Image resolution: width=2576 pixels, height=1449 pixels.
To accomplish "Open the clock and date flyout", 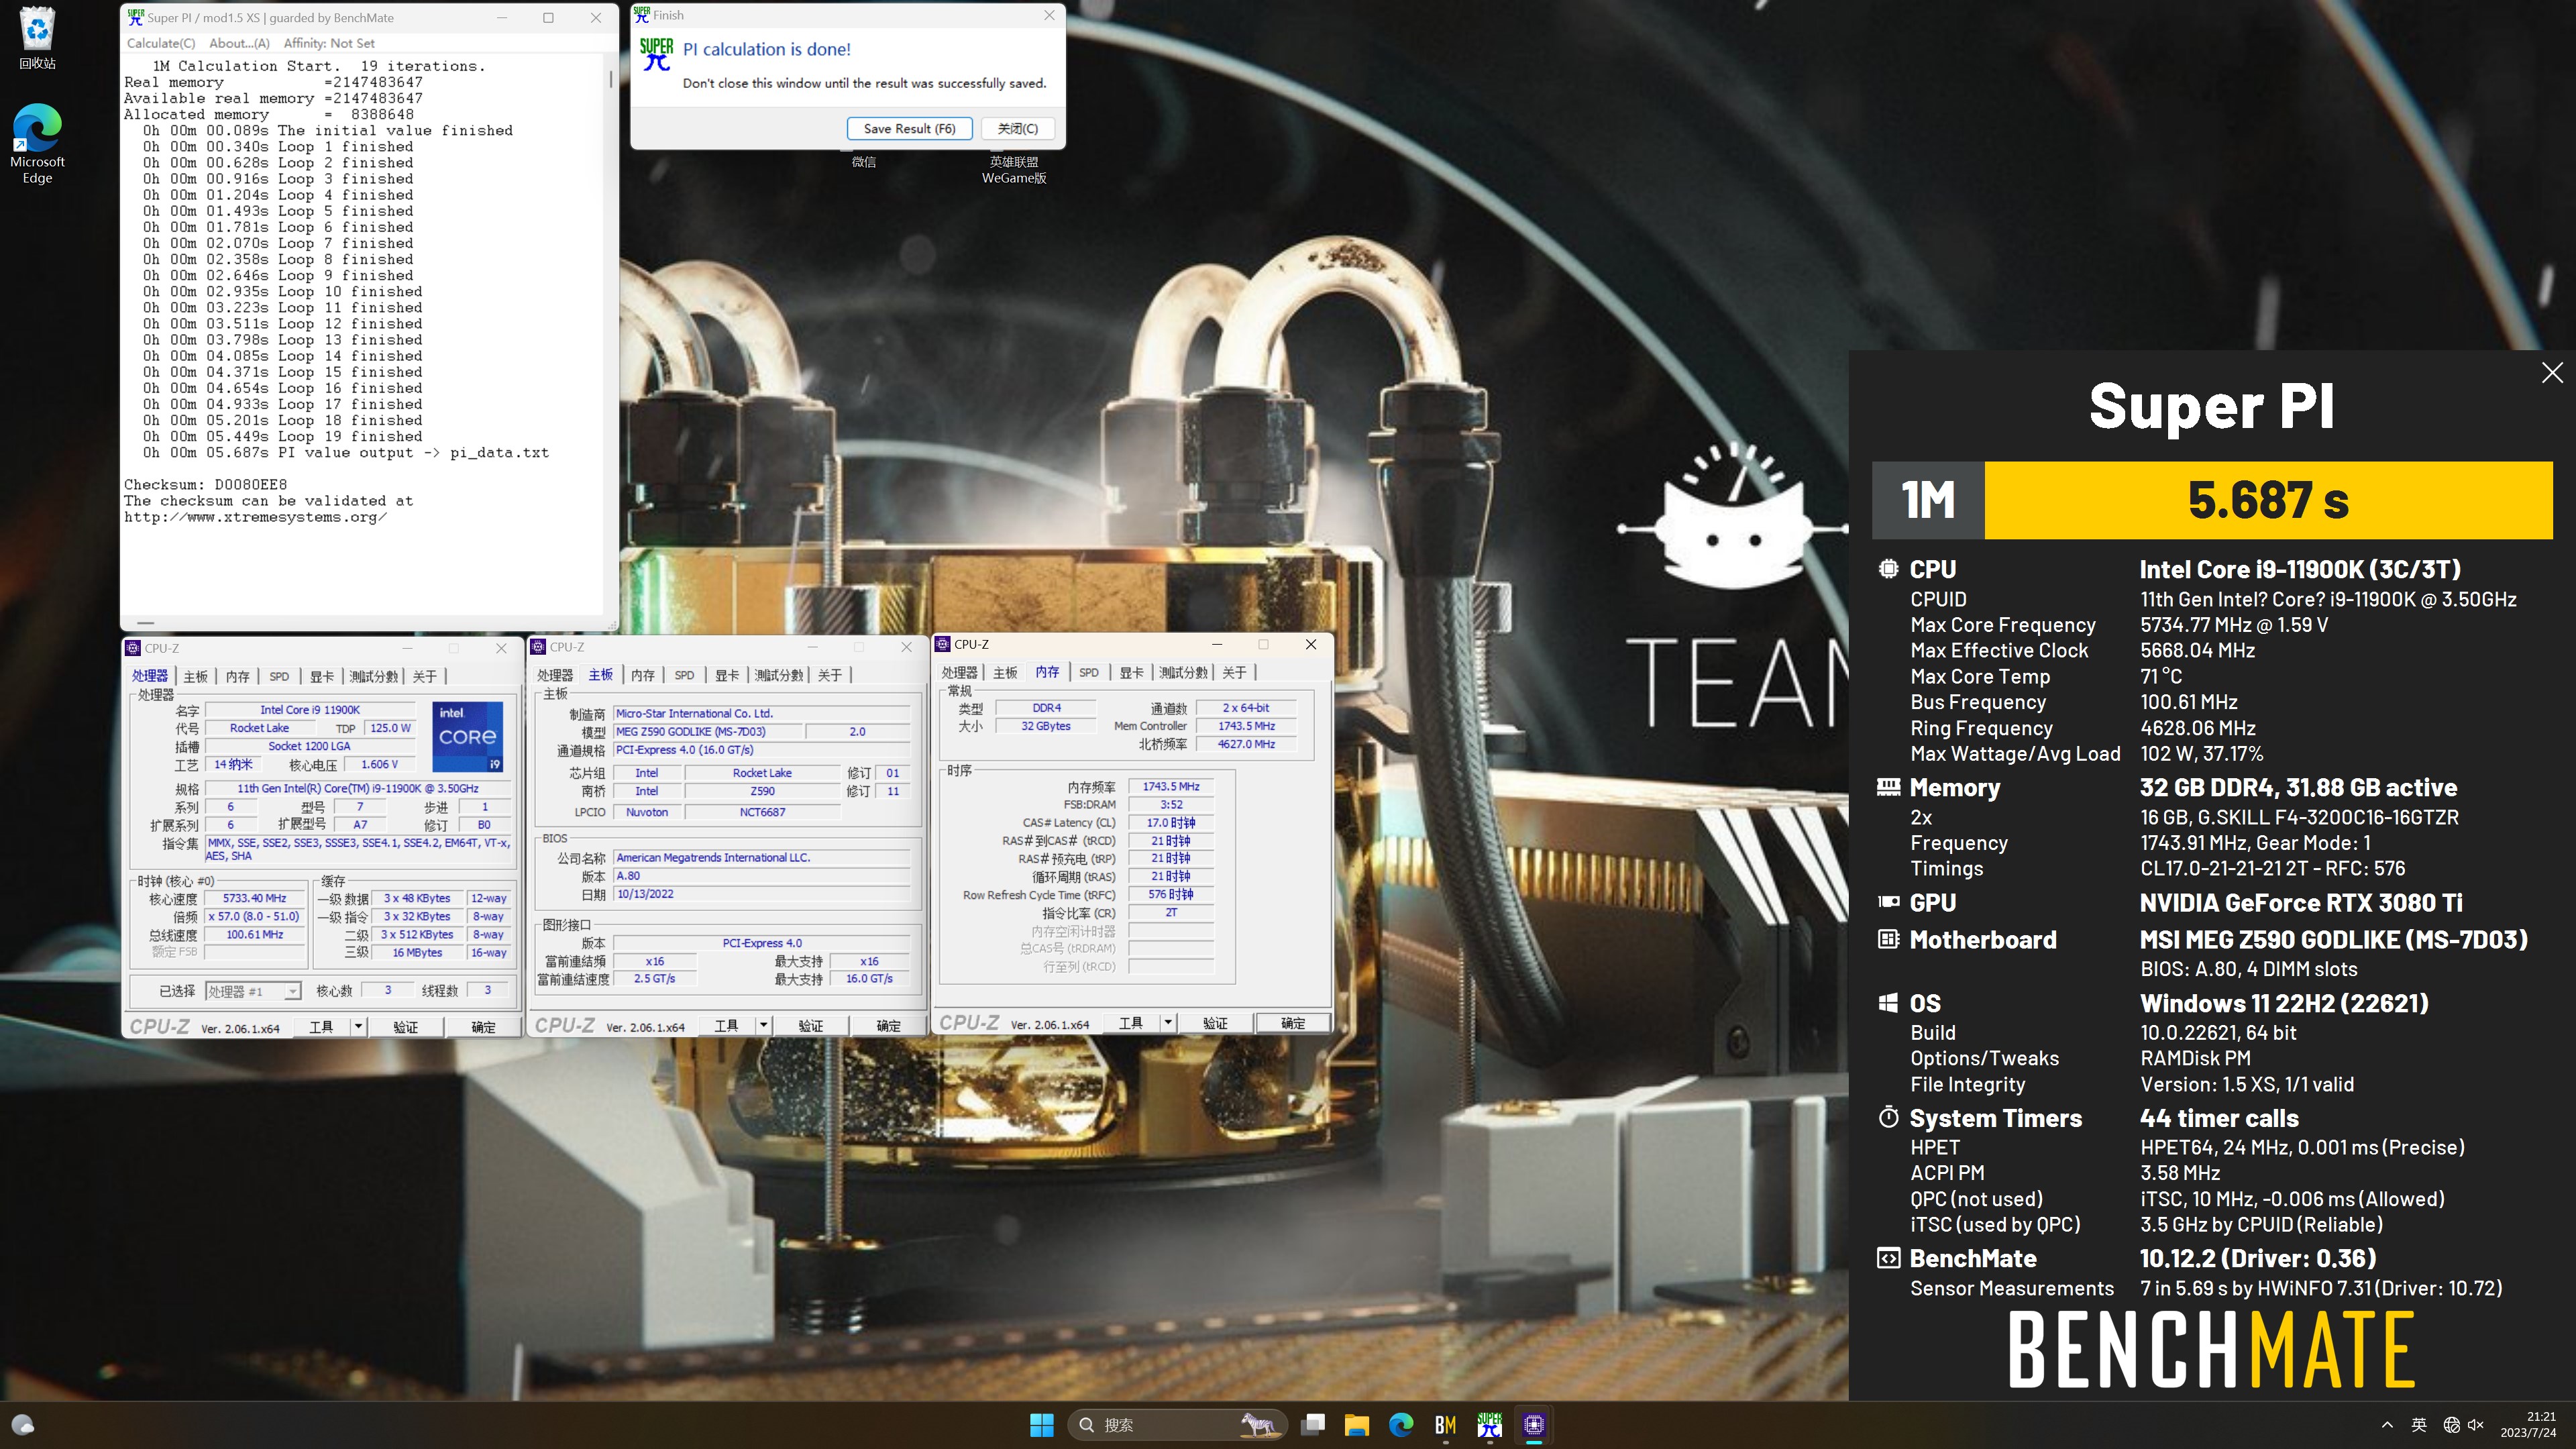I will click(2528, 1424).
